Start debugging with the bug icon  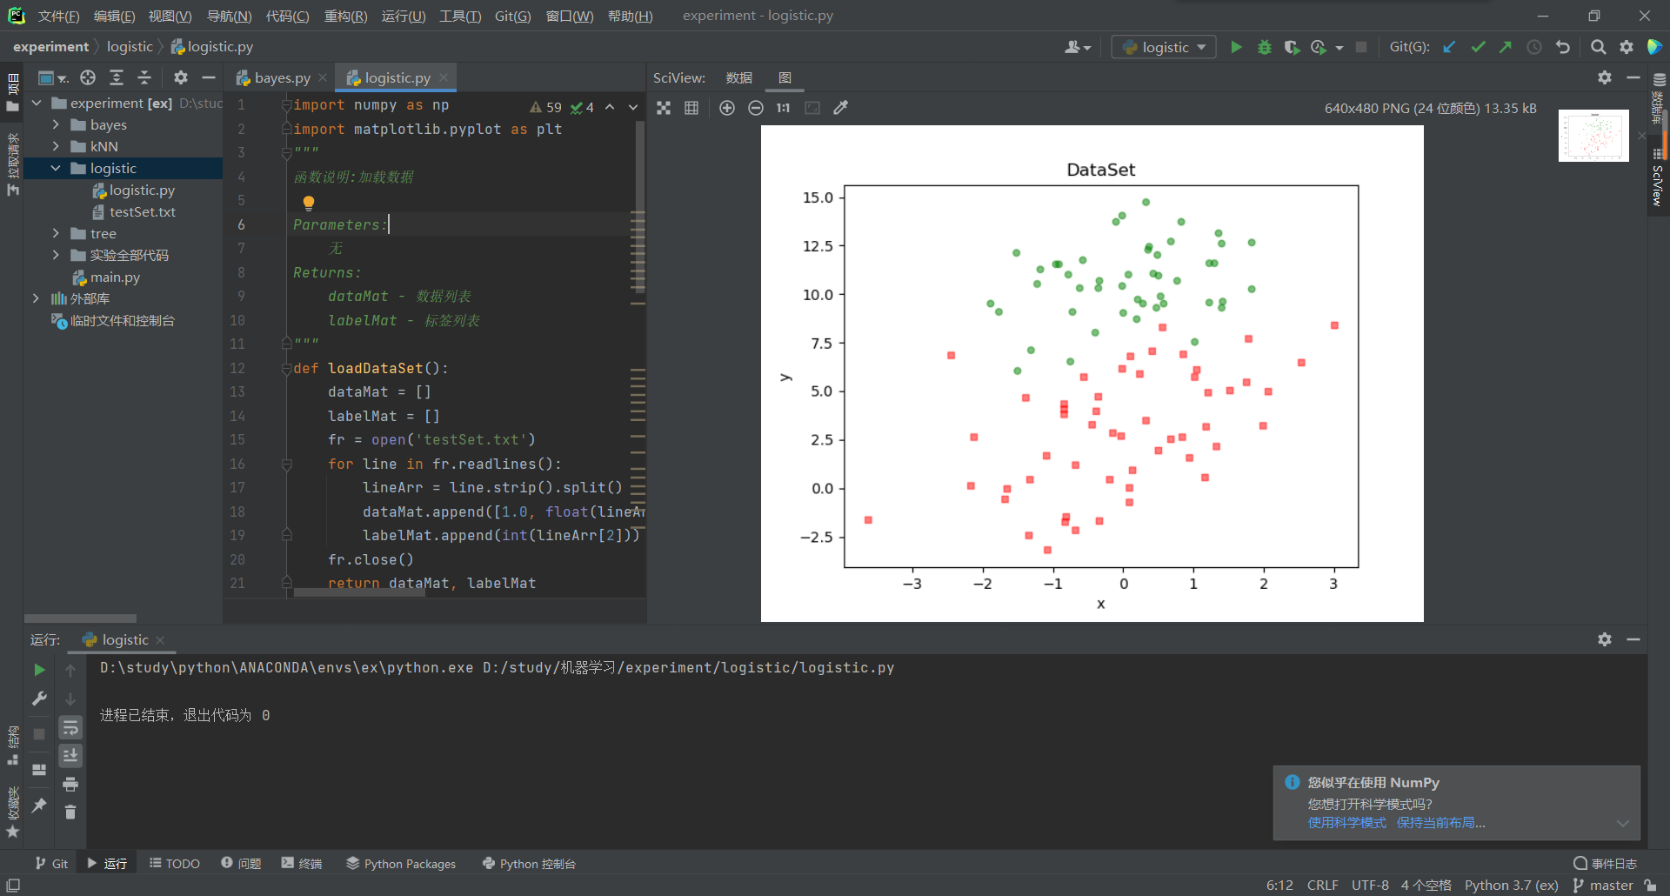coord(1265,47)
